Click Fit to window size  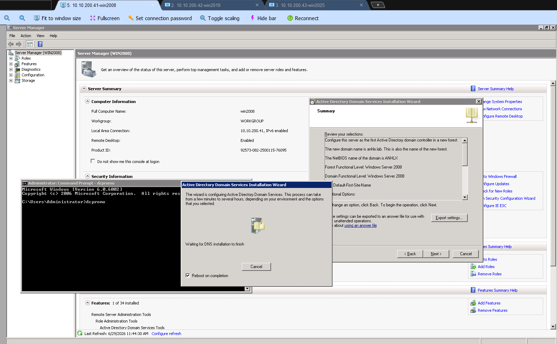pyautogui.click(x=57, y=18)
